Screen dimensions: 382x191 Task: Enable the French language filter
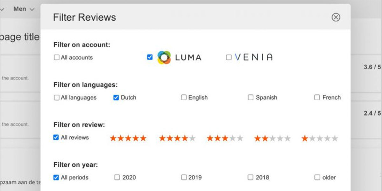pyautogui.click(x=317, y=97)
